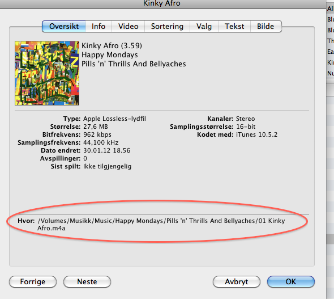Image resolution: width=334 pixels, height=299 pixels.
Task: Click the file path next to Hvor
Action: [x=161, y=224]
